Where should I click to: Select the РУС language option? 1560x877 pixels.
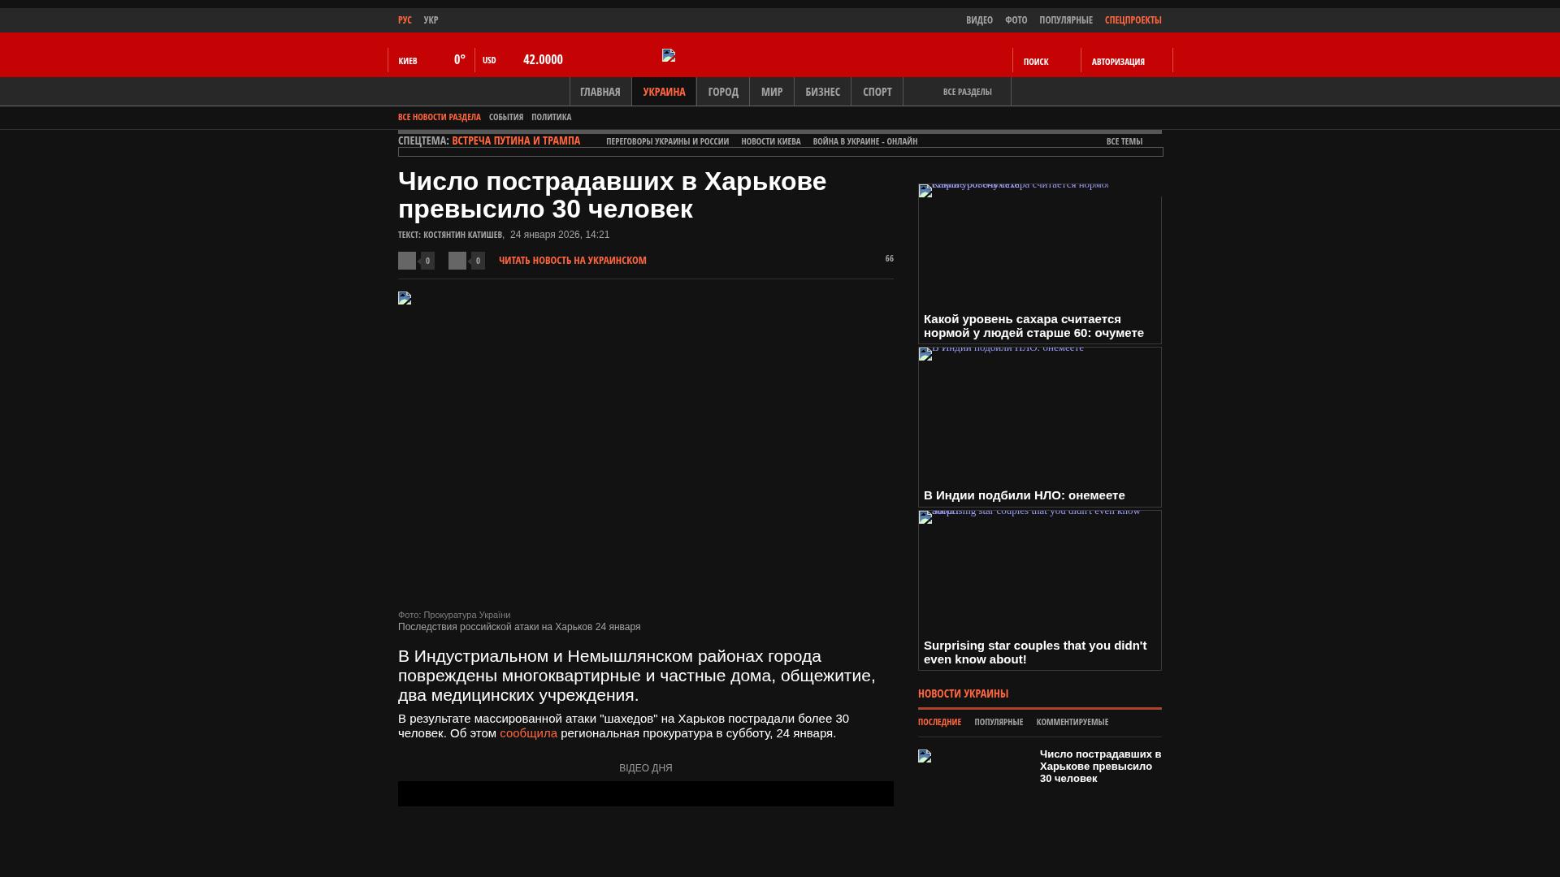pos(405,20)
